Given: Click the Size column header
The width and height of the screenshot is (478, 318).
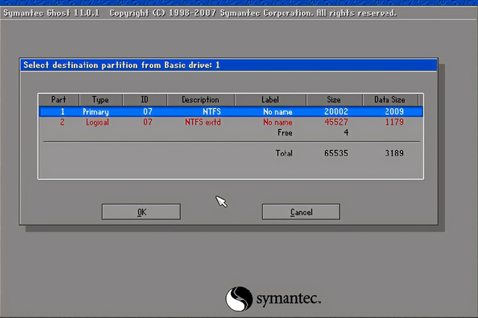Looking at the screenshot, I should coord(334,100).
